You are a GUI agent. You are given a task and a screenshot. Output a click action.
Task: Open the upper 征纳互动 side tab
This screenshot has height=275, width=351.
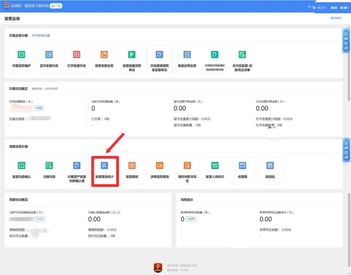[346, 41]
